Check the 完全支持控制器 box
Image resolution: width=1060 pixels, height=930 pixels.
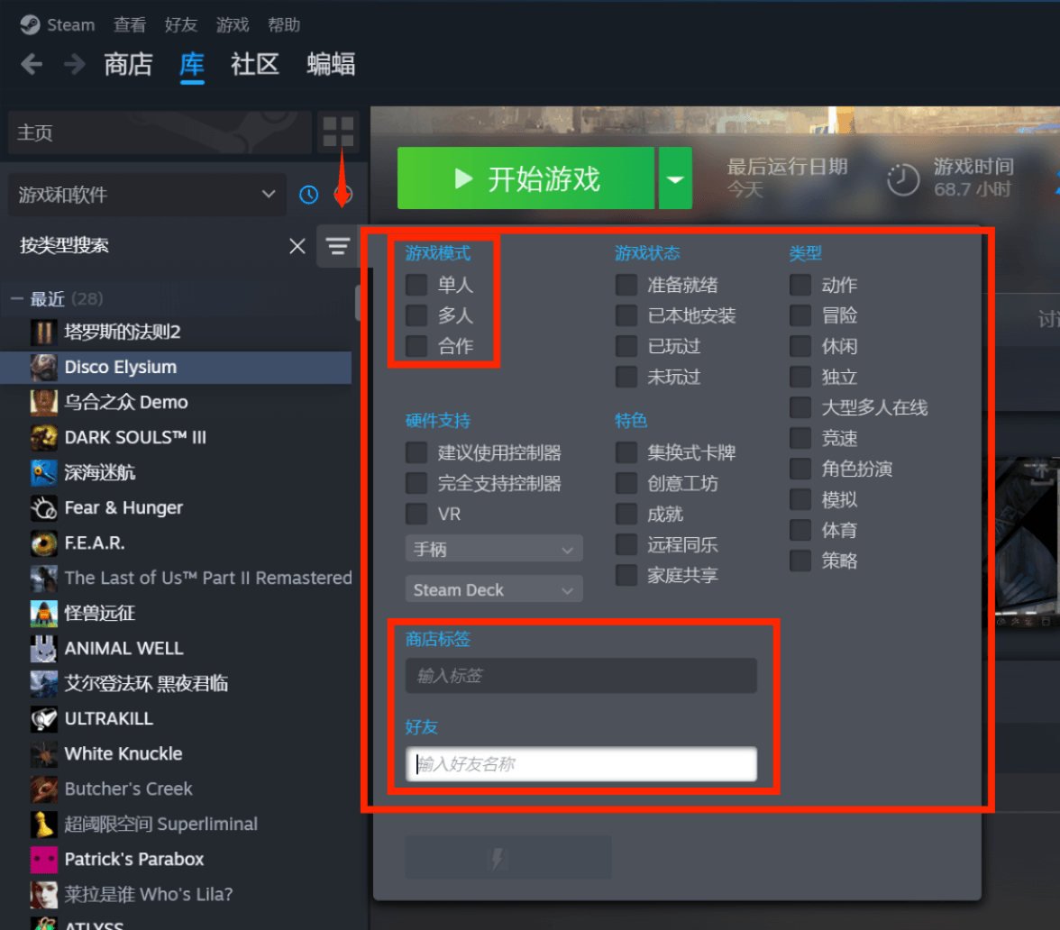(x=416, y=483)
